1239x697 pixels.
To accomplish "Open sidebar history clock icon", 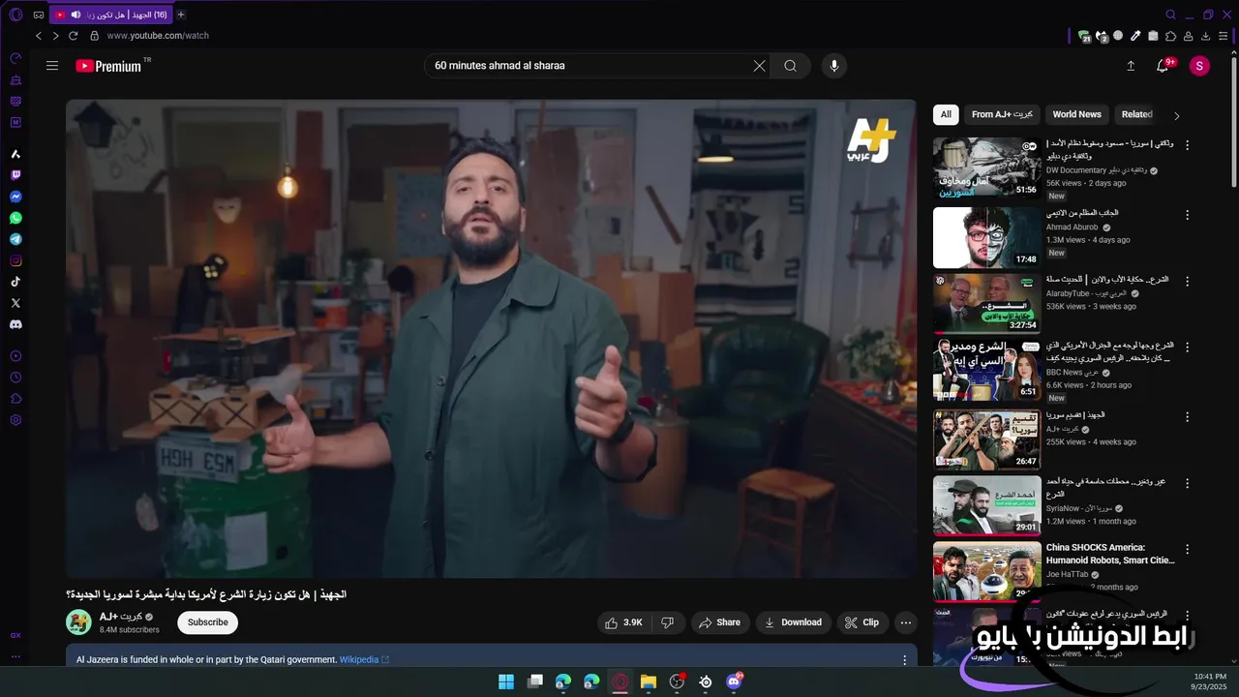I will 15,378.
